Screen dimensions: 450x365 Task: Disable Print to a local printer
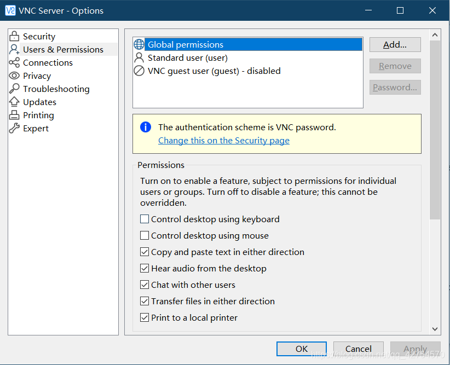coord(145,317)
